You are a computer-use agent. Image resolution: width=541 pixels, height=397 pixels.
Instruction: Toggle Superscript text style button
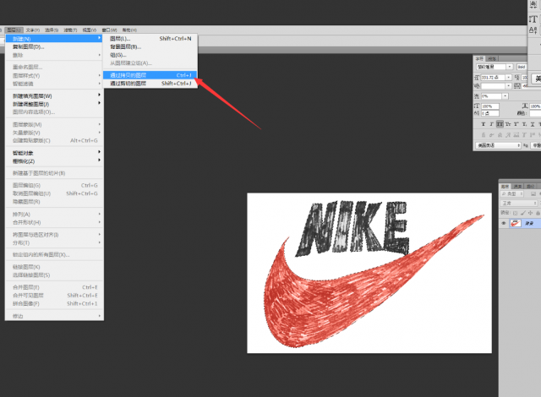tap(516, 124)
